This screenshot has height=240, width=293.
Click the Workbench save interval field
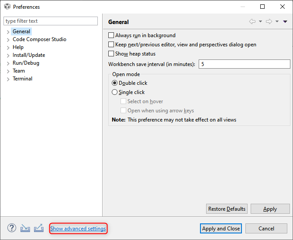coord(244,64)
